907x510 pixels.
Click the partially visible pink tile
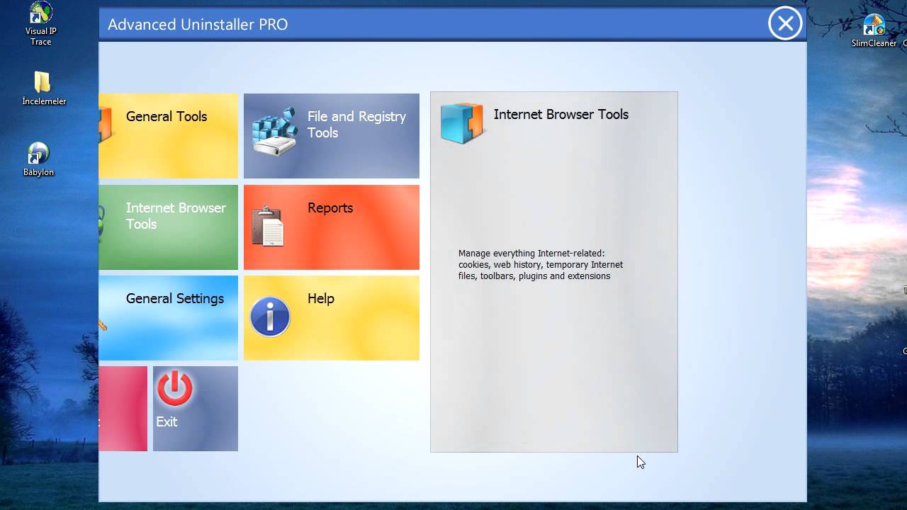click(x=123, y=409)
